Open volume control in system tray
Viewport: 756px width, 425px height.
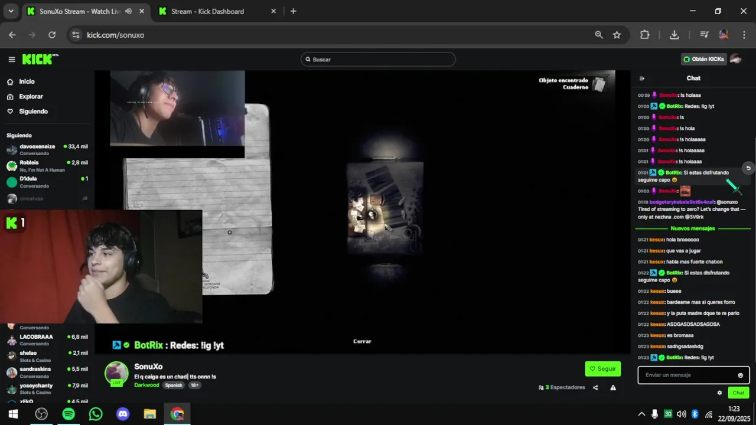click(681, 414)
